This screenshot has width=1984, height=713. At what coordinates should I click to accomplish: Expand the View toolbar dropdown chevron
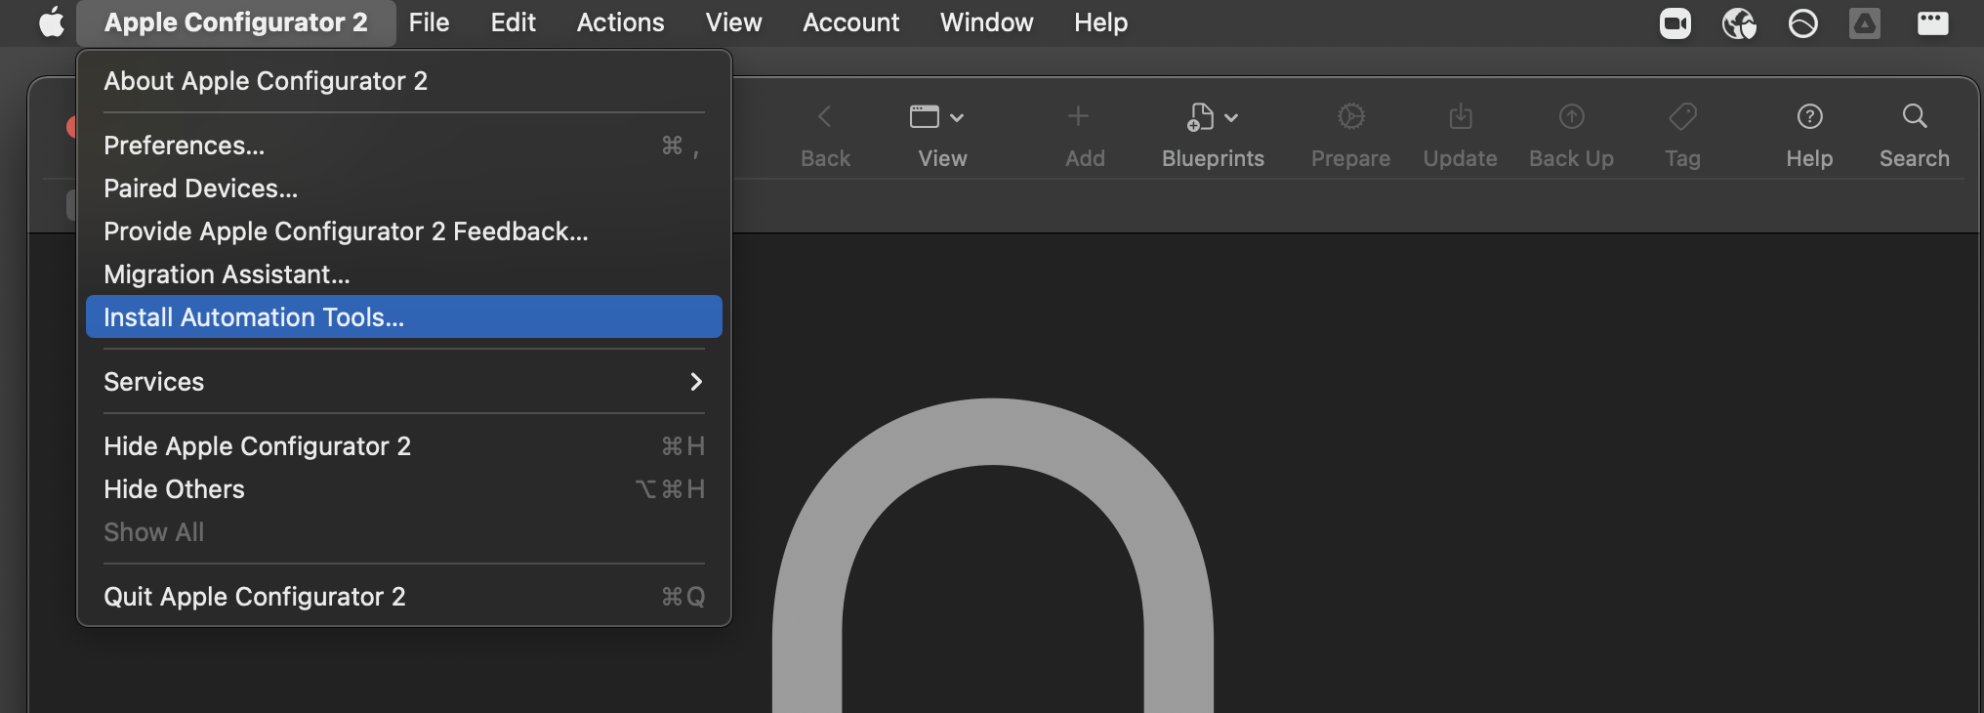957,118
